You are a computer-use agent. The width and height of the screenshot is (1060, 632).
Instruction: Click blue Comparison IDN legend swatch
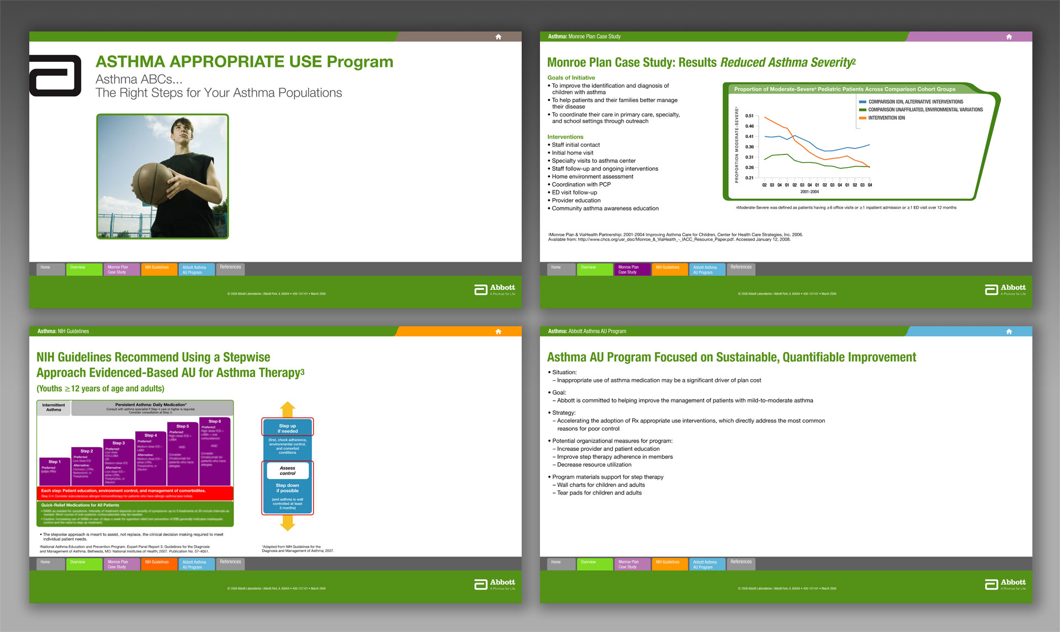pyautogui.click(x=862, y=102)
